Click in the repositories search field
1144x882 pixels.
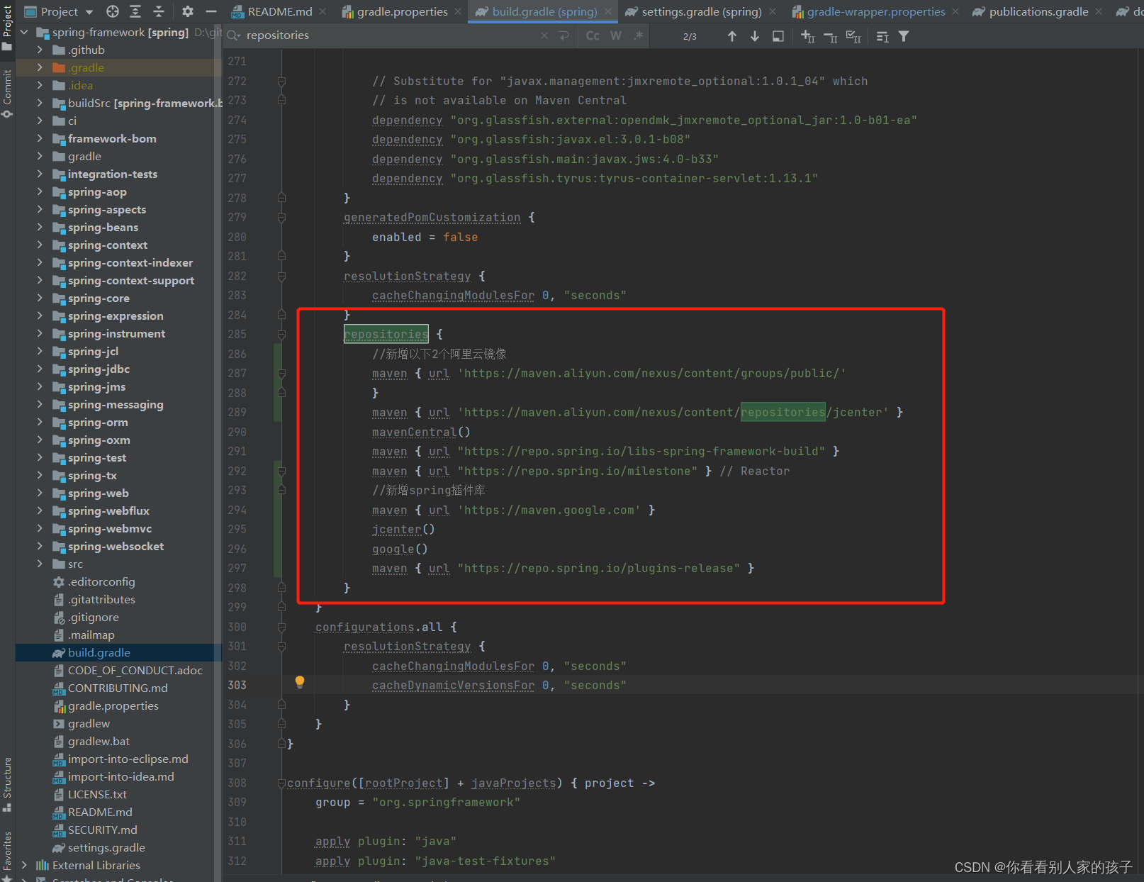pos(390,35)
